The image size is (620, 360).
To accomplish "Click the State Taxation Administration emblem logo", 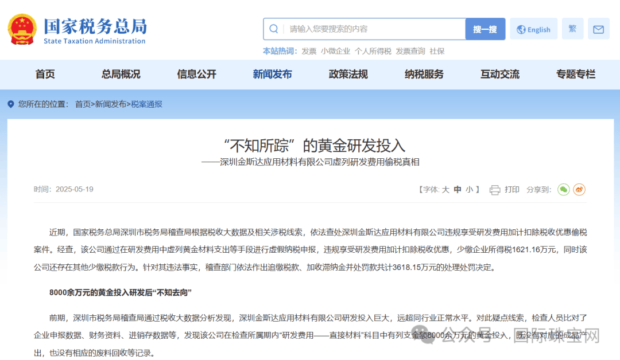I will point(22,29).
